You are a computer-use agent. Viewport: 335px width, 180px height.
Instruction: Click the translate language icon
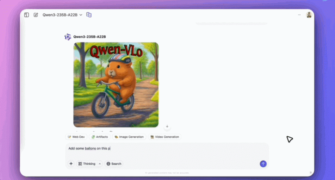89,15
